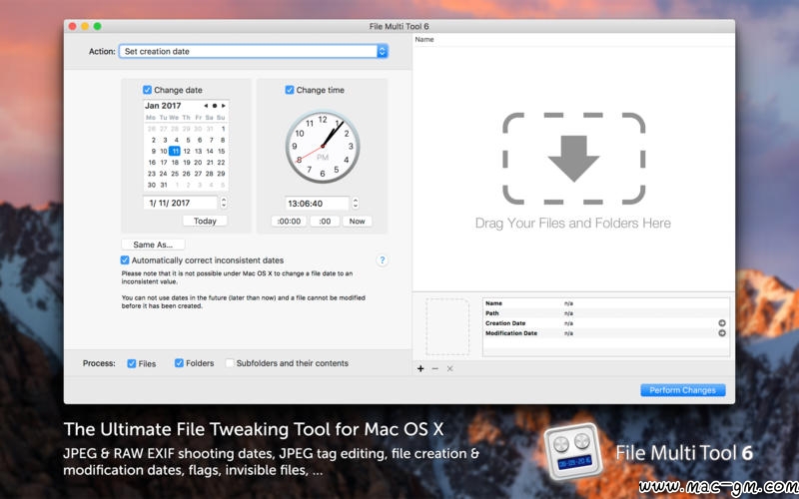The width and height of the screenshot is (799, 499).
Task: Remove selected file with minus icon
Action: click(x=434, y=368)
